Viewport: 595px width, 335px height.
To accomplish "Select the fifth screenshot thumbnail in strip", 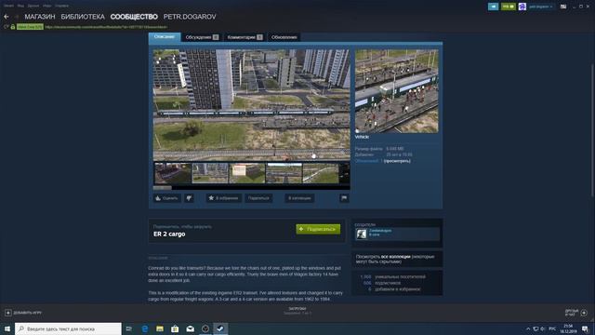I will point(320,173).
